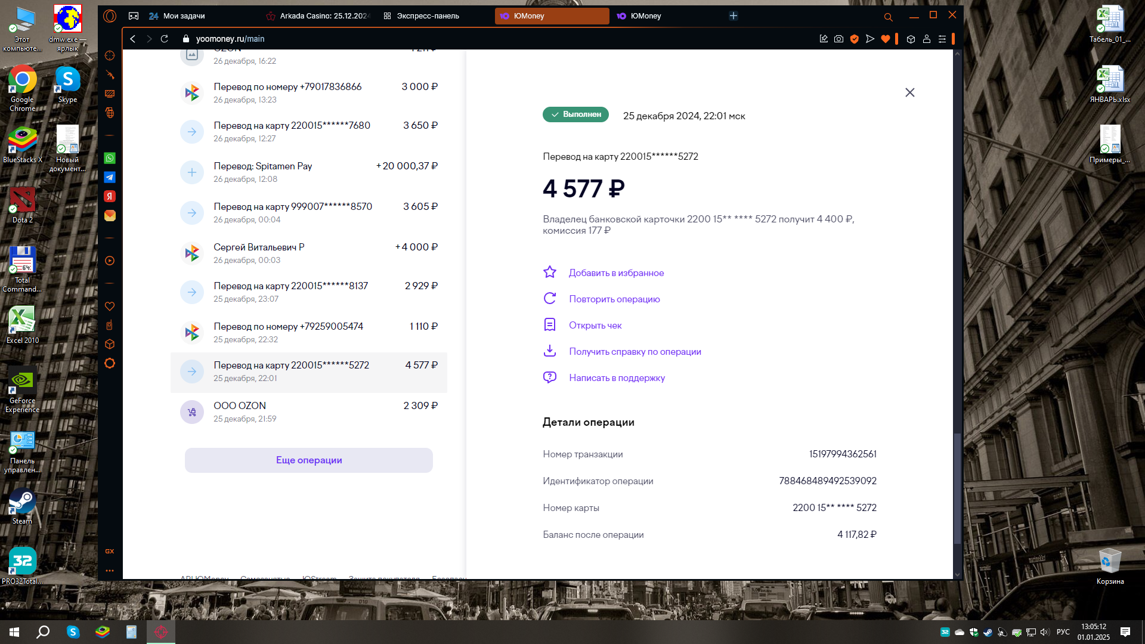Reload the yoomoney.ru page

click(x=165, y=39)
